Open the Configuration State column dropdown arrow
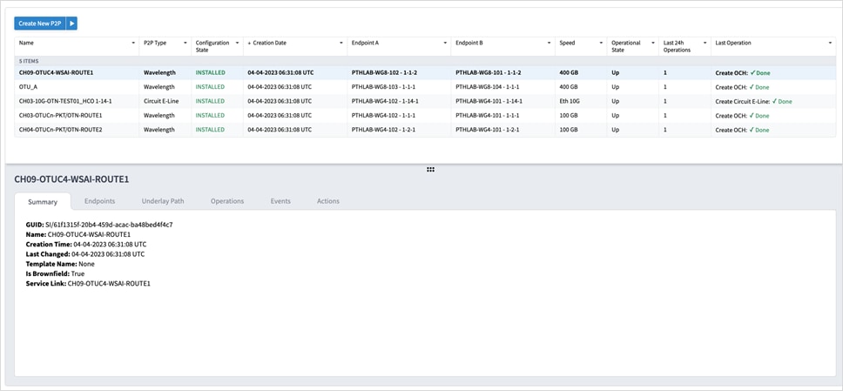843x391 pixels. [x=238, y=43]
